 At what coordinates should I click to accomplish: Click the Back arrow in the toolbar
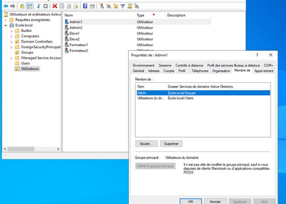tap(6, 6)
